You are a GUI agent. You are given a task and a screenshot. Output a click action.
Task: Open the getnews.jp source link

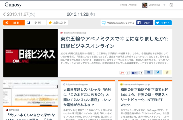point(14,110)
